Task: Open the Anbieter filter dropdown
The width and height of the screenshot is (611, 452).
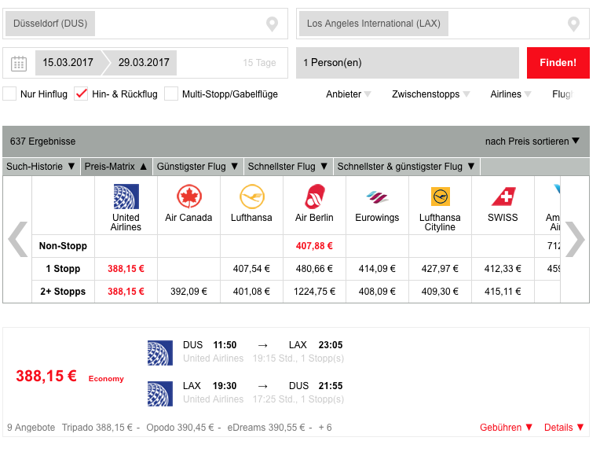Action: coord(349,94)
